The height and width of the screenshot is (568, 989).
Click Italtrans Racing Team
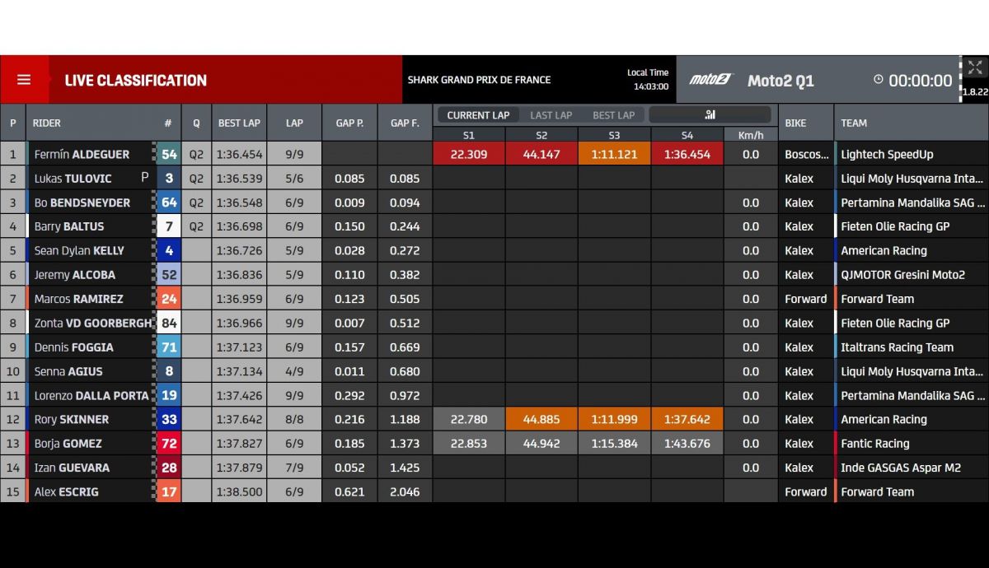897,347
